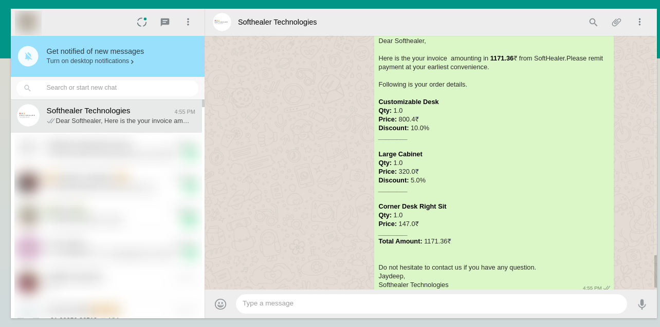660x327 pixels.
Task: Click 'Following is your order details.' line
Action: click(423, 85)
